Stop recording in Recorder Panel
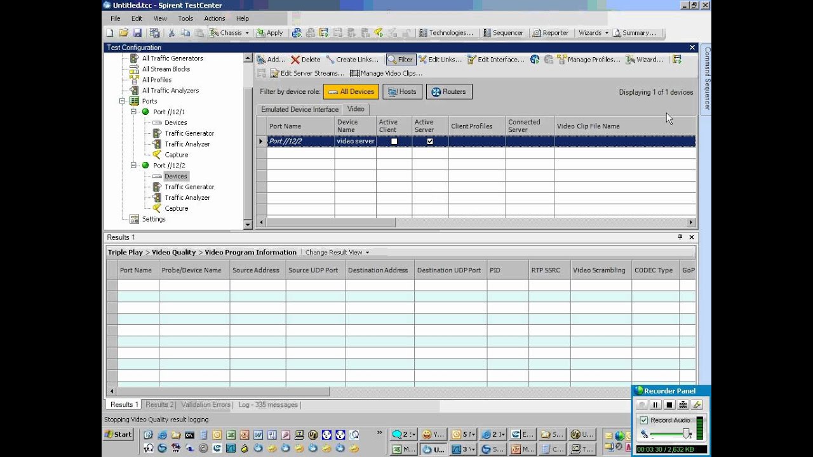Screen dimensions: 813x457 [x=669, y=405]
